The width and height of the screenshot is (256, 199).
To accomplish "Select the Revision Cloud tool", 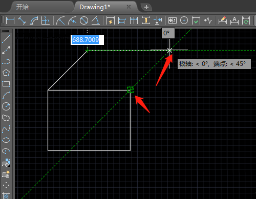I will [x=6, y=118].
